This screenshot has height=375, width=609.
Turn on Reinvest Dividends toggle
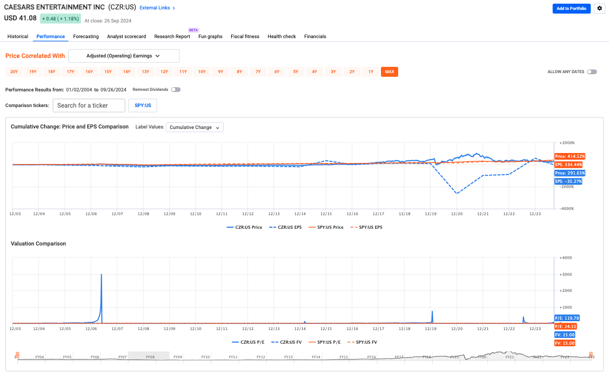click(176, 90)
